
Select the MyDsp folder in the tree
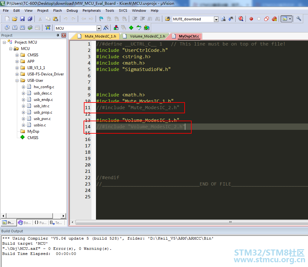pyautogui.click(x=33, y=131)
